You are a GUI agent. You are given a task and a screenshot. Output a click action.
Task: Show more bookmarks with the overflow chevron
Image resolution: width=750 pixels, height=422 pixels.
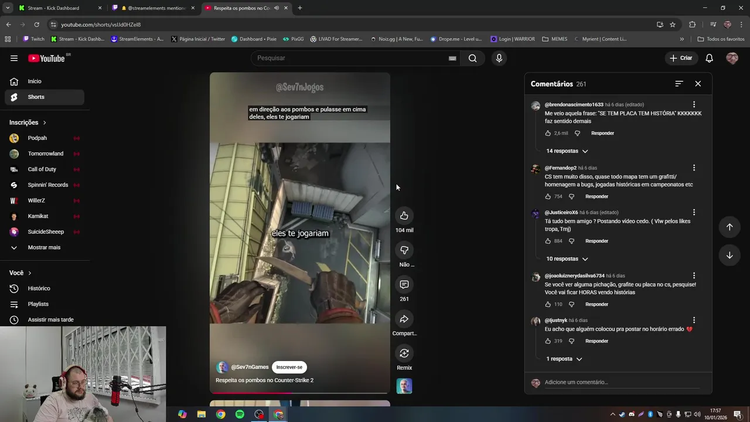[x=681, y=39]
